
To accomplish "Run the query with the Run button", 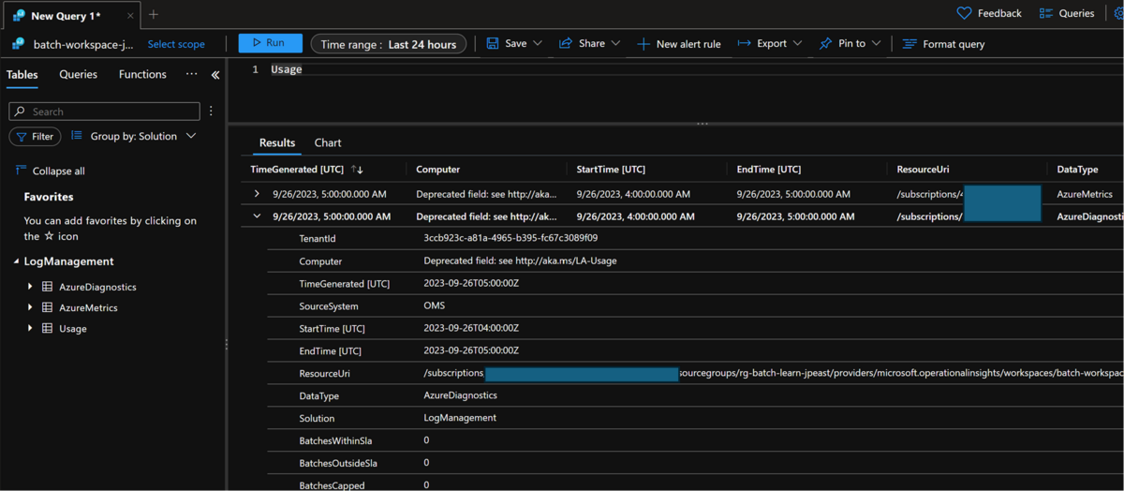I will 270,43.
